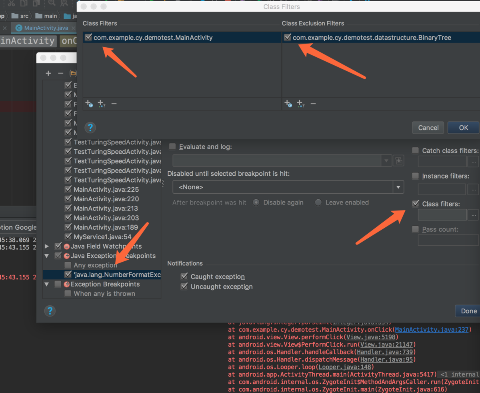Click the Add Pattern filter icon under Class Filters
480x393 pixels.
pyautogui.click(x=101, y=104)
